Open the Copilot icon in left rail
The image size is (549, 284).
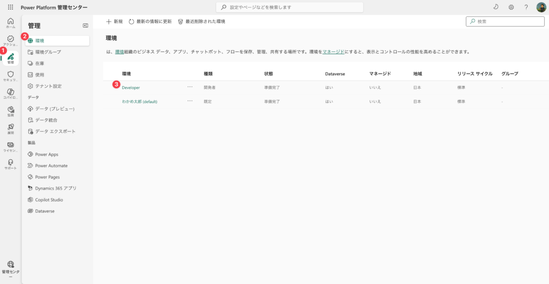tap(10, 93)
